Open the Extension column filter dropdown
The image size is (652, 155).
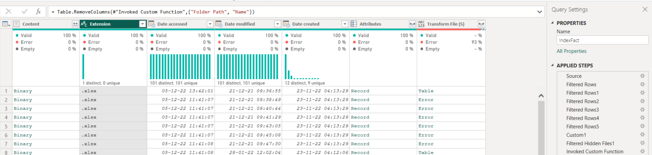click(143, 24)
